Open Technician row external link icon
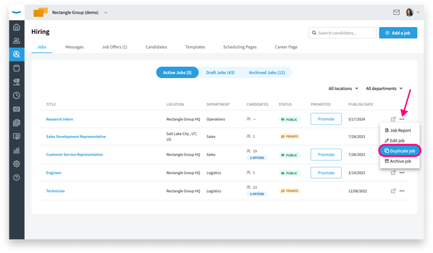The image size is (433, 253). (393, 191)
